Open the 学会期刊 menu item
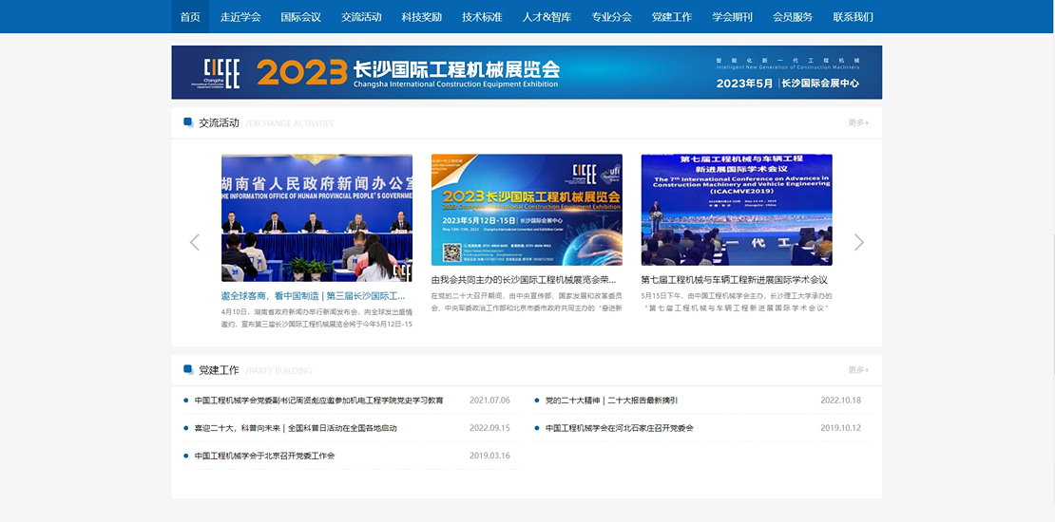Viewport: 1055px width, 522px height. point(732,16)
